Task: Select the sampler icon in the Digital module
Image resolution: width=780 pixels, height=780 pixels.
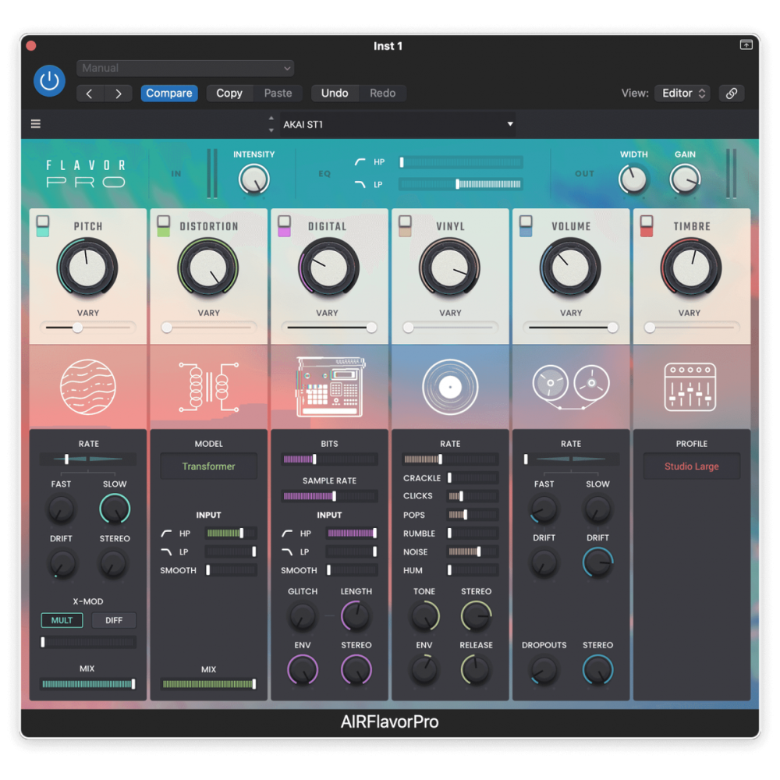Action: click(x=329, y=385)
